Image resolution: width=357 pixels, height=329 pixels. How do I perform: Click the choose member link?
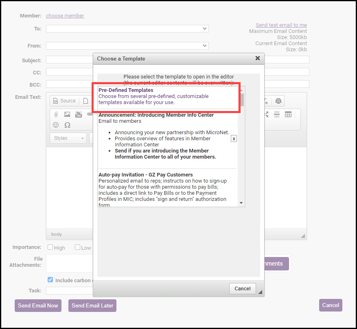coord(65,16)
